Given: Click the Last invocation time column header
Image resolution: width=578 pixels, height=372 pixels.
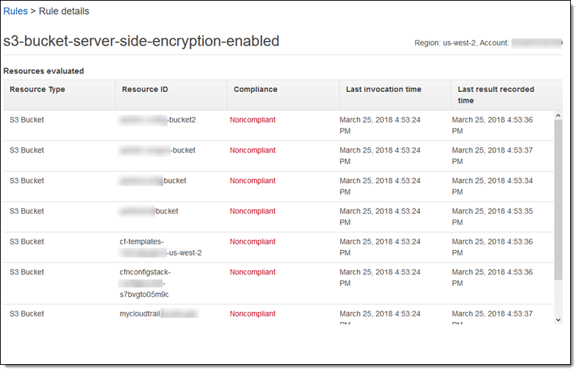Looking at the screenshot, I should coord(383,90).
